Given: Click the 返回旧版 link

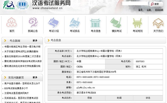Looking at the screenshot, I should [159, 10].
